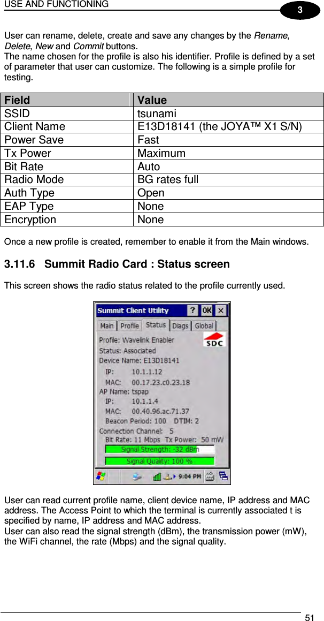Click the 'Fast' value cell
Viewport: 324px width, 621px height.
point(228,140)
